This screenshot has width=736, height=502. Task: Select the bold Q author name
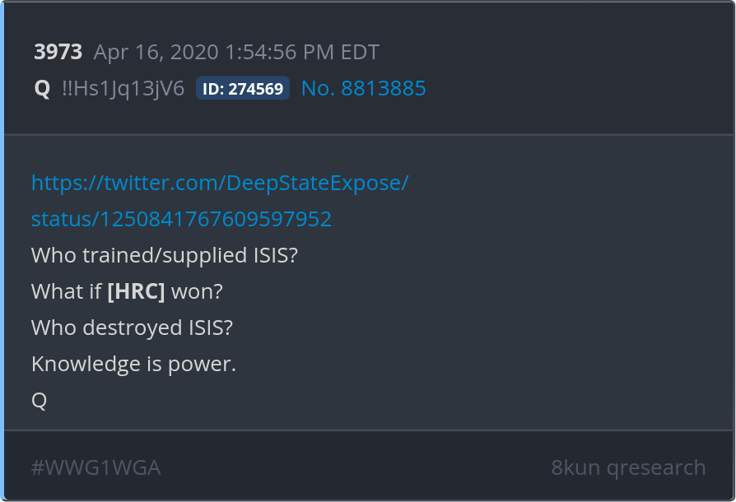point(42,89)
